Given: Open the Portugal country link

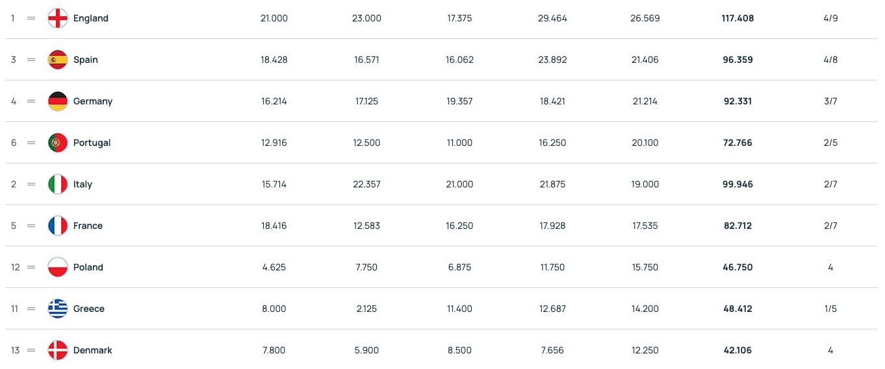Looking at the screenshot, I should [92, 143].
